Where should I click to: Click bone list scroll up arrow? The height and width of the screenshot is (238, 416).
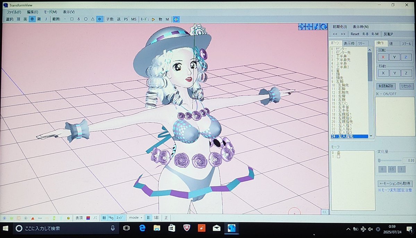(x=370, y=50)
